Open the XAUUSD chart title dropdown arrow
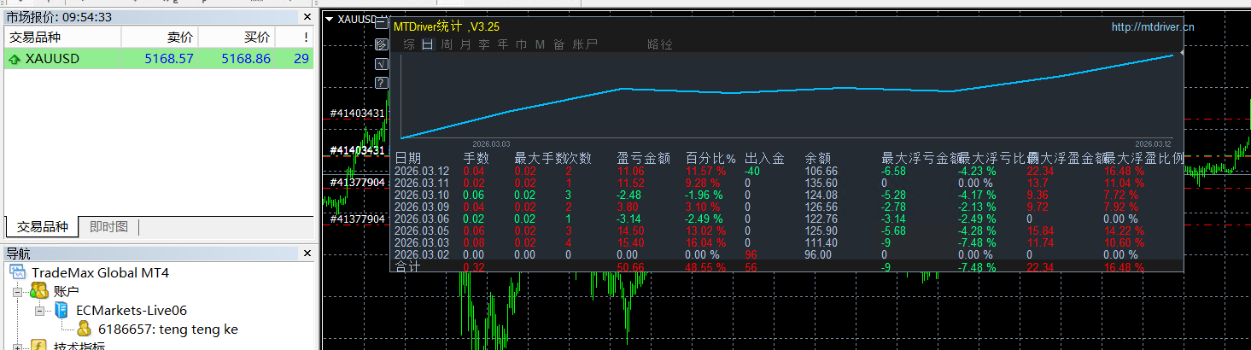 [x=330, y=19]
